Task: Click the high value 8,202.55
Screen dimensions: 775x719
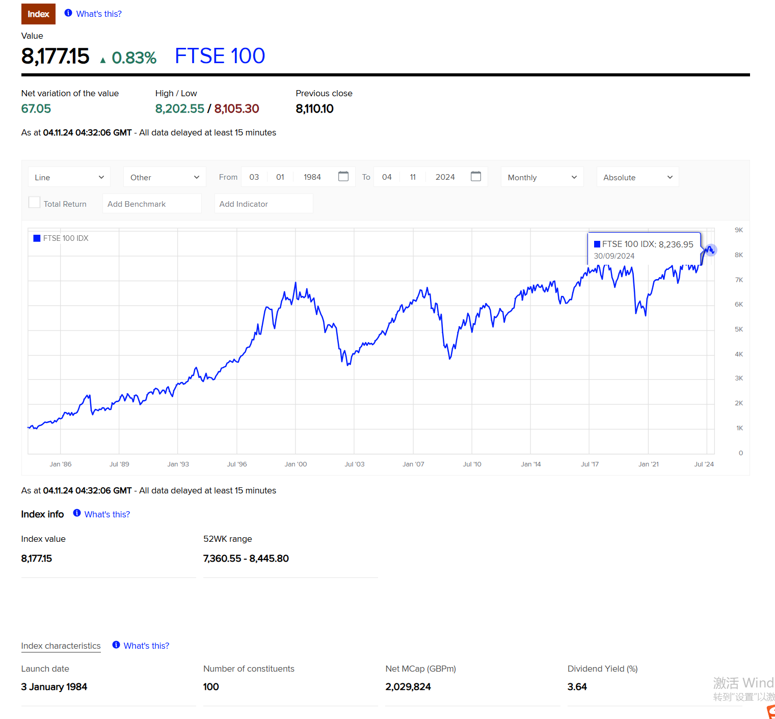Action: click(180, 108)
